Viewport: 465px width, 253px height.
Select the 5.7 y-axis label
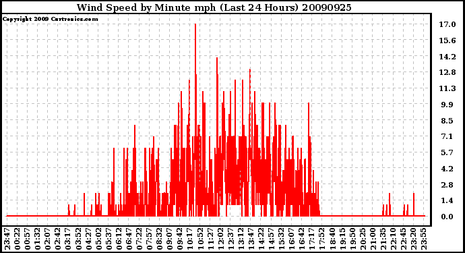447,152
